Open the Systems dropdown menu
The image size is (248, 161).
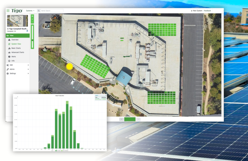tap(30, 11)
